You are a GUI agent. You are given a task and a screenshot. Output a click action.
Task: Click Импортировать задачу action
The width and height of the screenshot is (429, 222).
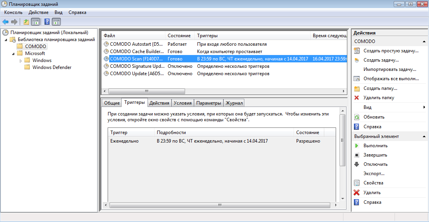390,69
